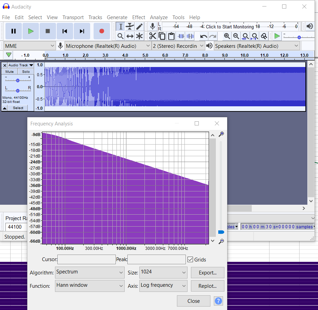The width and height of the screenshot is (318, 310).
Task: Select the Selection (I-beam) tool
Action: click(x=121, y=27)
